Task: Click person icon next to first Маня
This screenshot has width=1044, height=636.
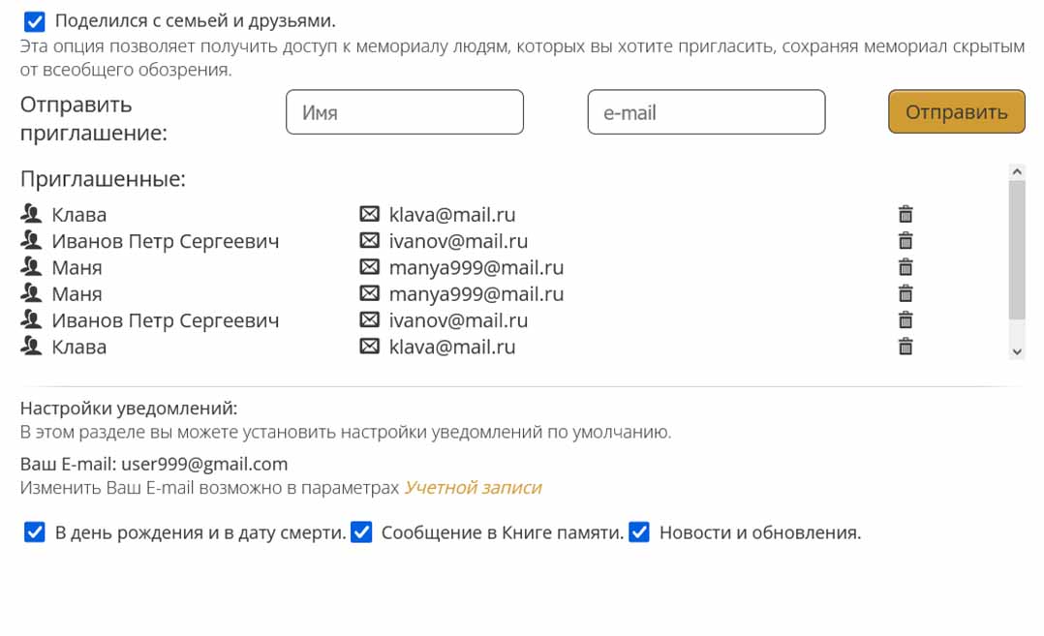Action: 32,267
